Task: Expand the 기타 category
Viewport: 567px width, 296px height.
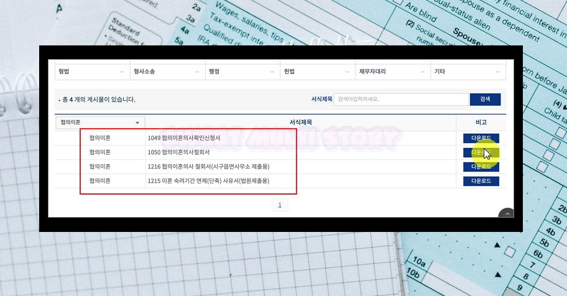Action: (468, 72)
